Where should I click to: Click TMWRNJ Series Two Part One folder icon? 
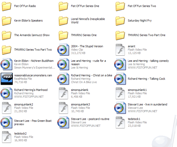pyautogui.click(x=120, y=35)
